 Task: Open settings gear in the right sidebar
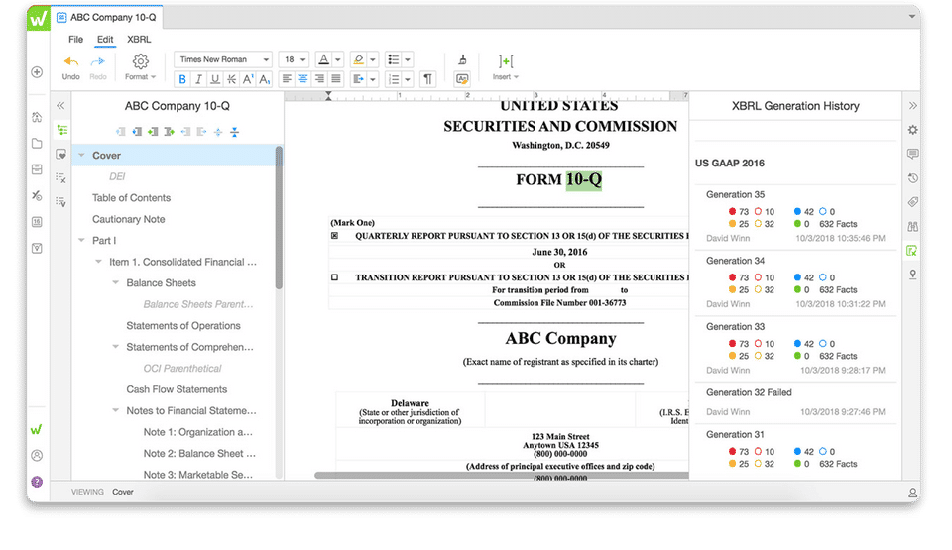point(912,130)
